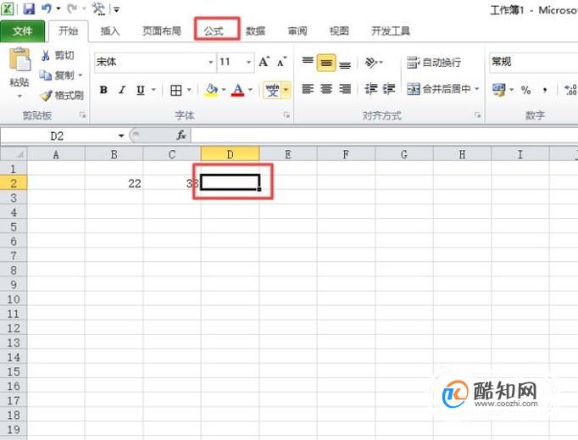Click the Undo arrow icon
Image resolution: width=578 pixels, height=440 pixels.
(46, 8)
